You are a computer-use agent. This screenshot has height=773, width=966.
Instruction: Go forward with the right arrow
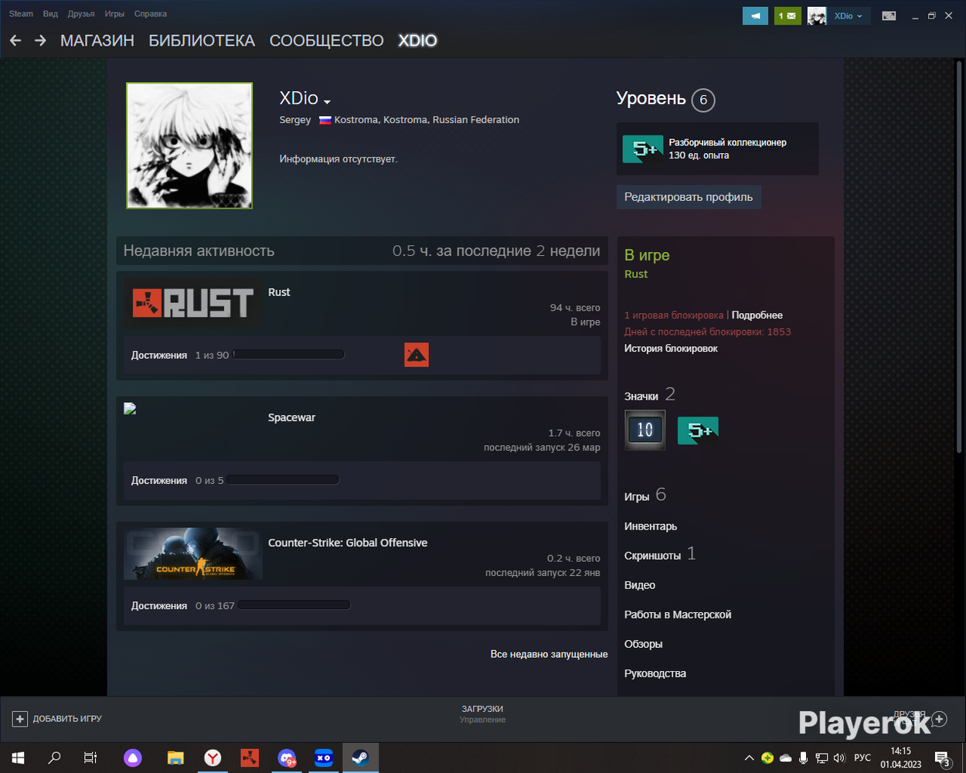click(40, 40)
